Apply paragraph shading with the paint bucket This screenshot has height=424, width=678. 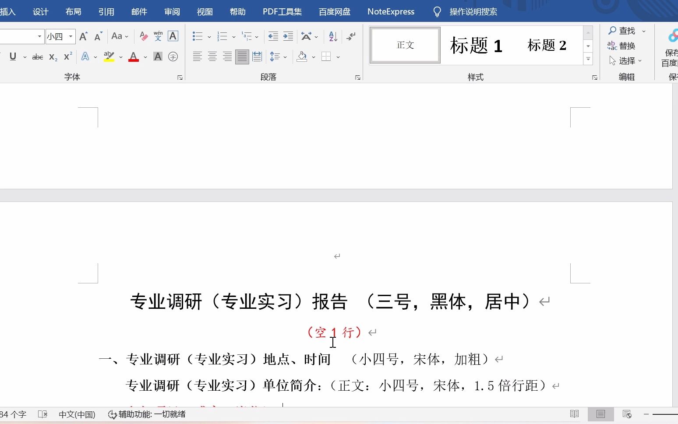pyautogui.click(x=302, y=57)
